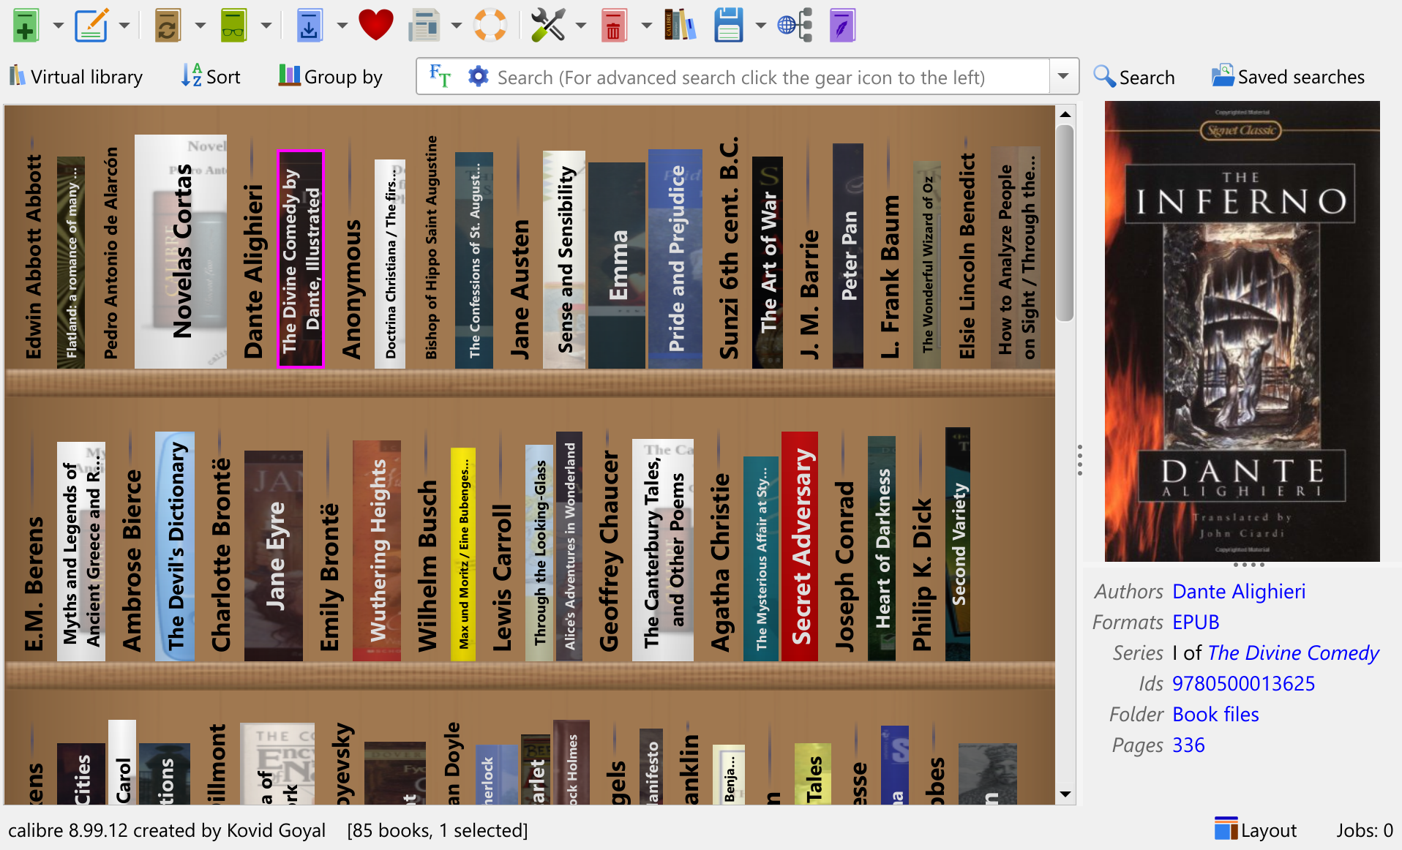Open advanced search via the gear icon
1402x850 pixels.
tap(478, 76)
